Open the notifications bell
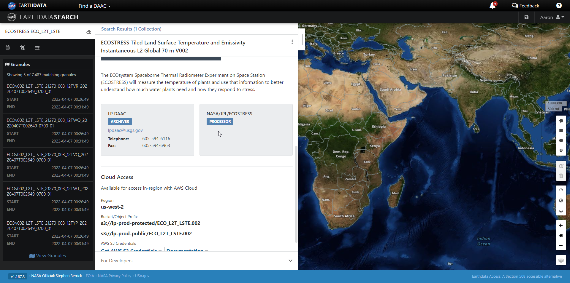570x283 pixels. pos(493,6)
